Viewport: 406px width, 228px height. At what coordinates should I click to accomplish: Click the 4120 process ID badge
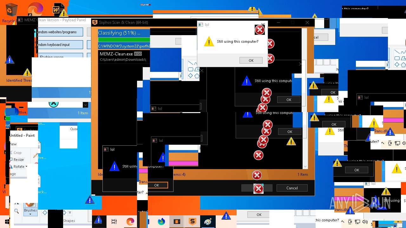[138, 54]
